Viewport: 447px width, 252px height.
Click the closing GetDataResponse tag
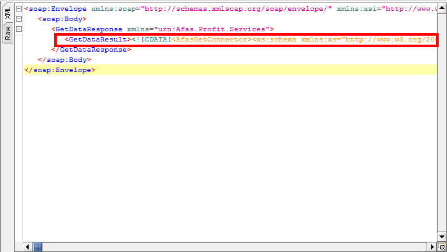(x=91, y=50)
